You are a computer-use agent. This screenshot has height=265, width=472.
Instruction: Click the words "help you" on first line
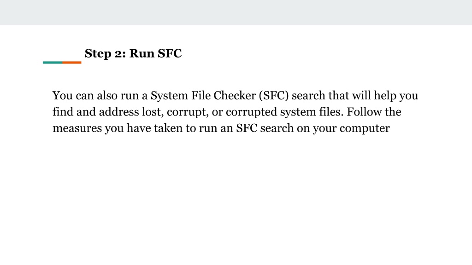point(396,96)
